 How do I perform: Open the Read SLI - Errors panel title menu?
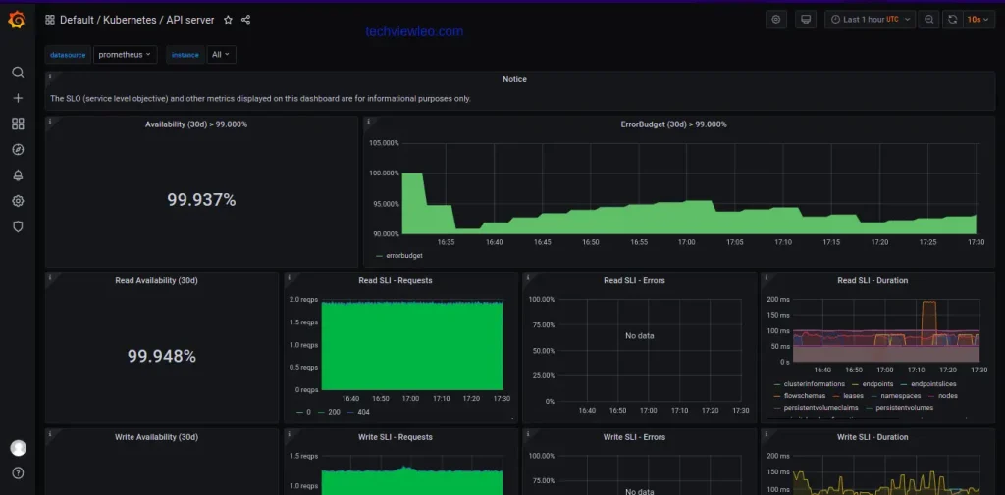tap(635, 280)
